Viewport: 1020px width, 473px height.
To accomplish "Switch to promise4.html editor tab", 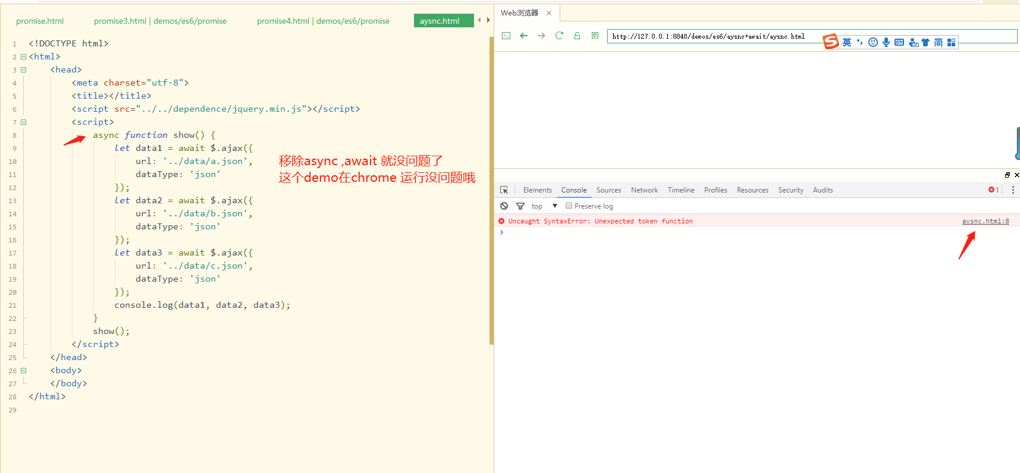I will coord(323,21).
